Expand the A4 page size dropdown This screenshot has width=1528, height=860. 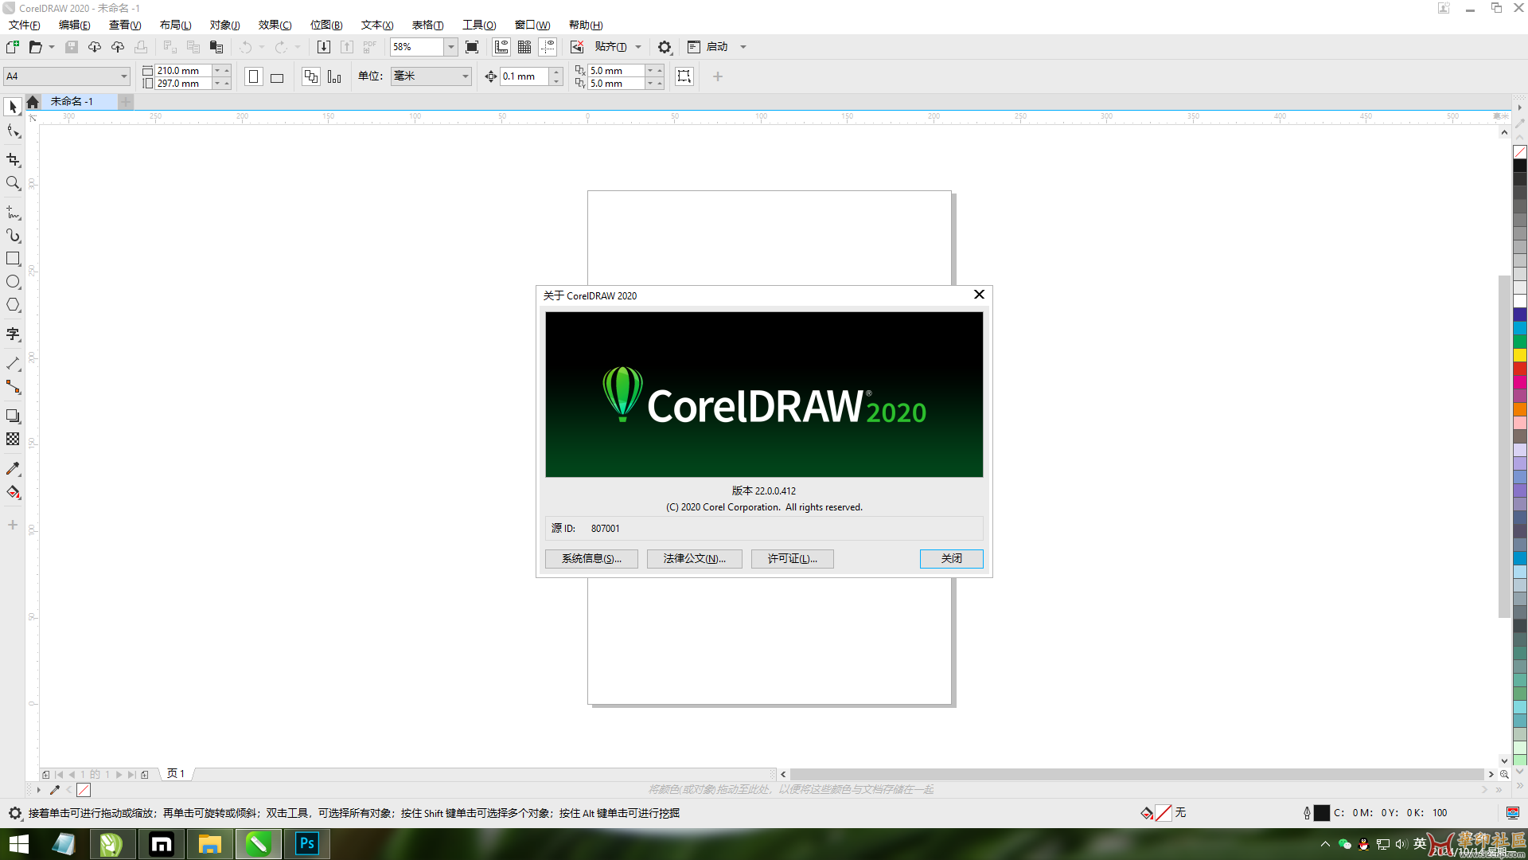tap(124, 76)
